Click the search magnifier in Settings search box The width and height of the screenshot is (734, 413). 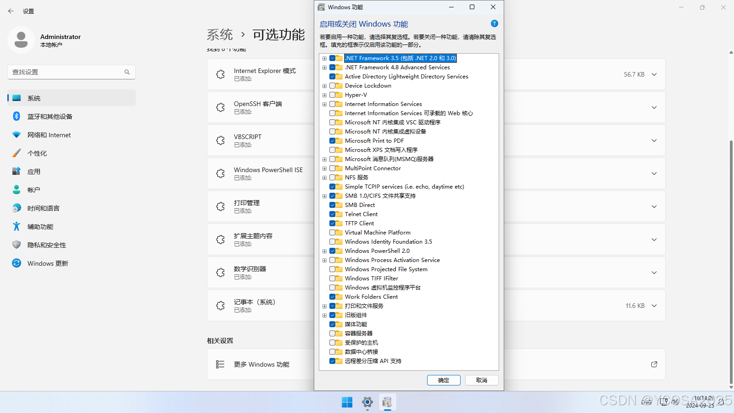tap(127, 72)
